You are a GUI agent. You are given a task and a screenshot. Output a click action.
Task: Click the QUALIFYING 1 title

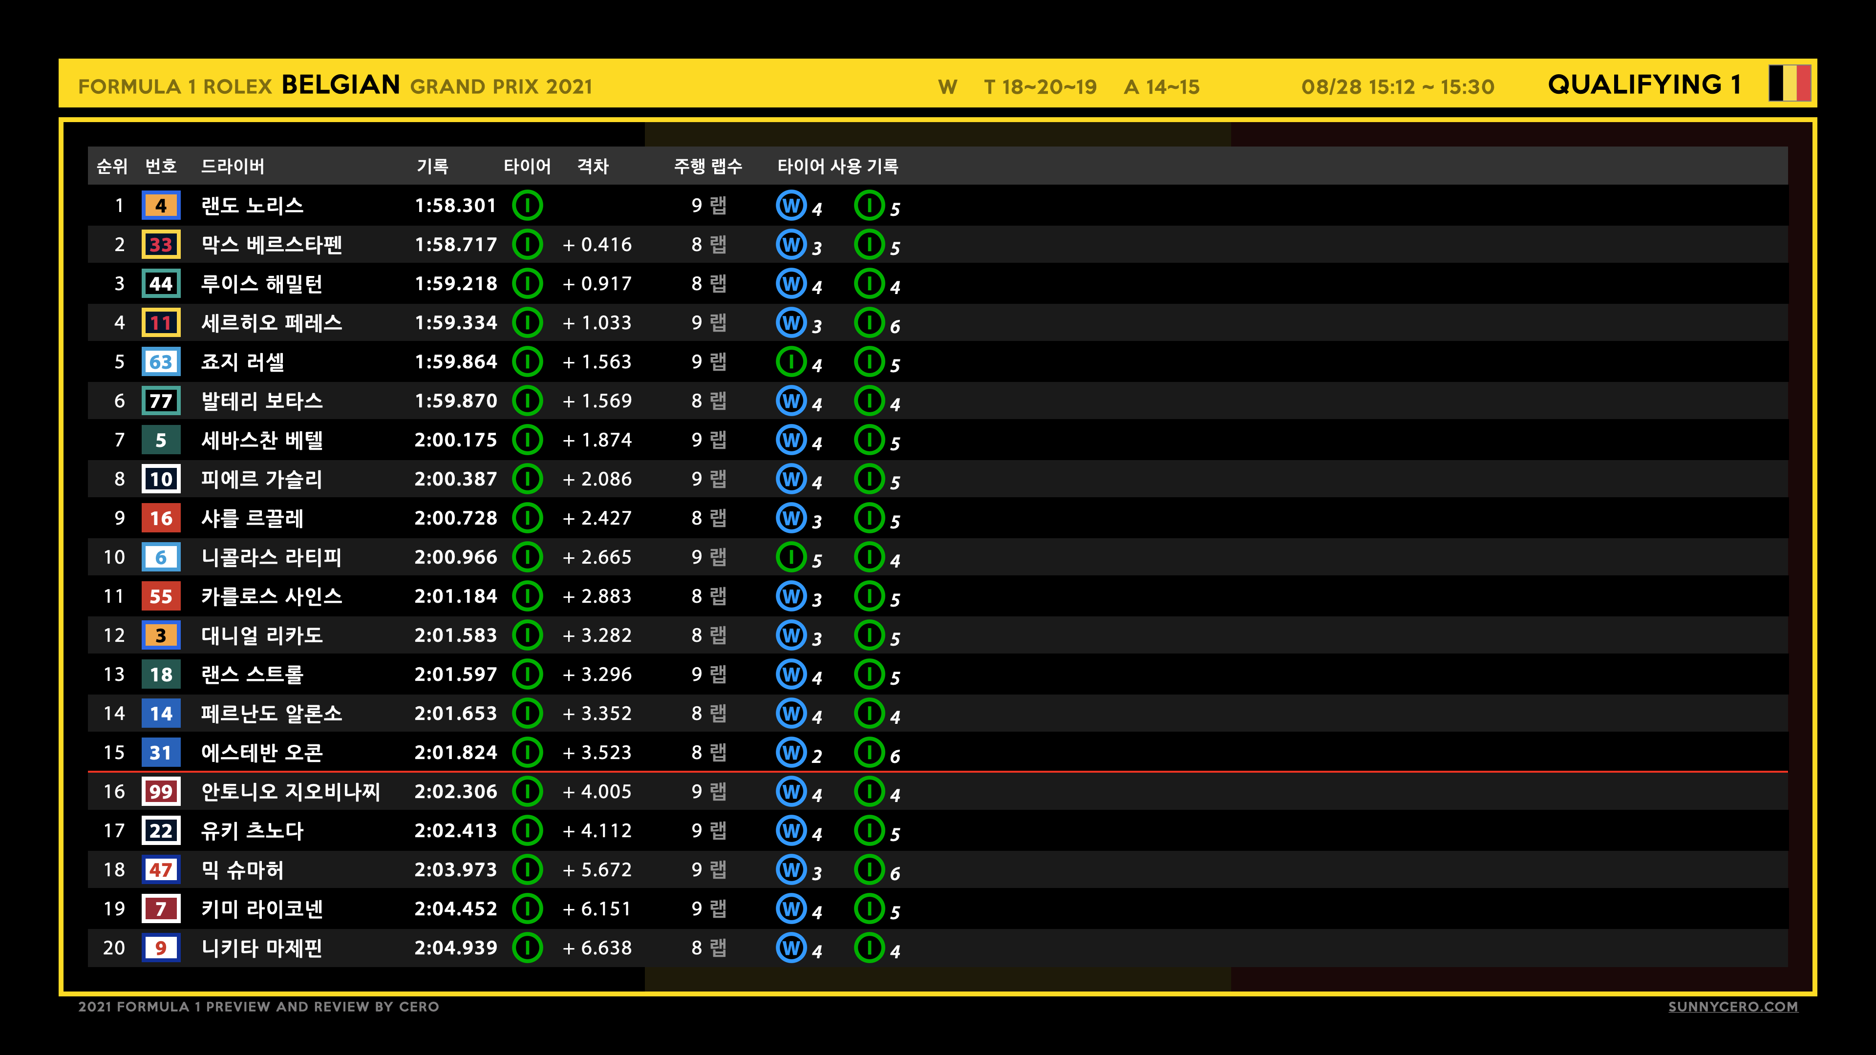tap(1643, 84)
